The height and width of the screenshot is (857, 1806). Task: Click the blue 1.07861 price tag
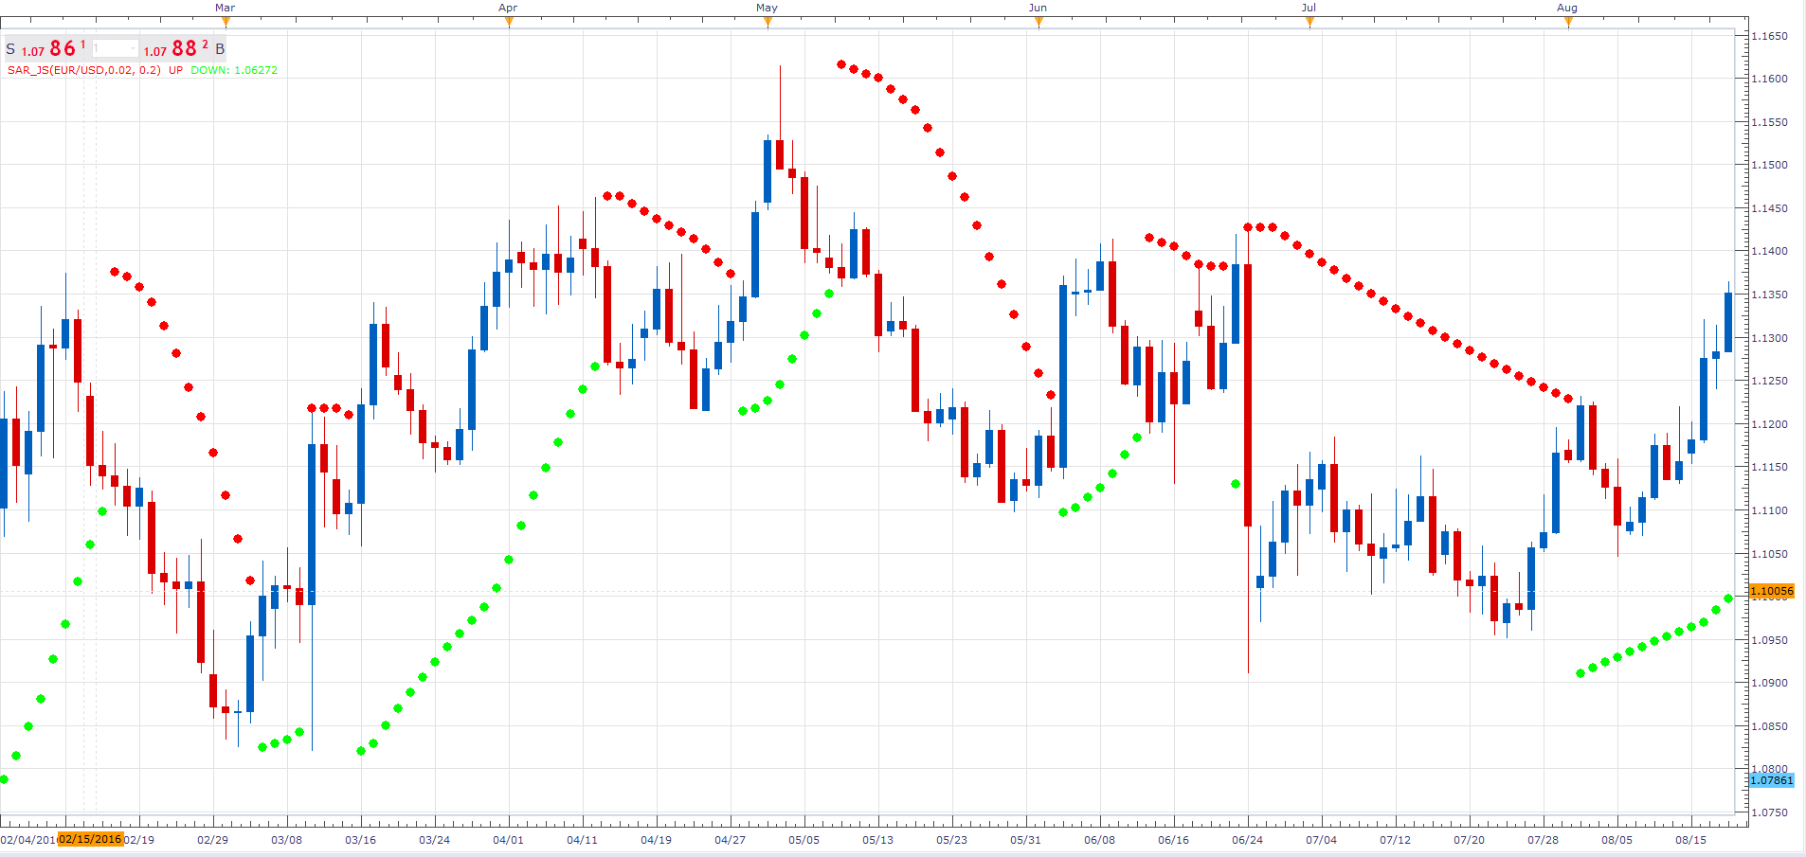pos(1772,780)
